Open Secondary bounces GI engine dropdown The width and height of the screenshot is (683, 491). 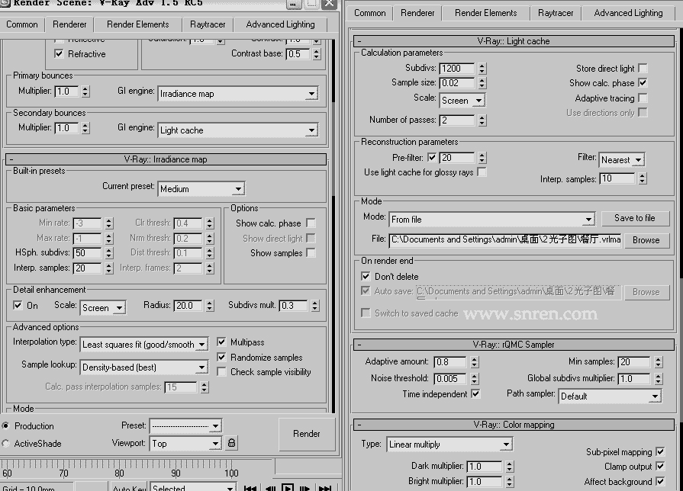click(x=238, y=130)
